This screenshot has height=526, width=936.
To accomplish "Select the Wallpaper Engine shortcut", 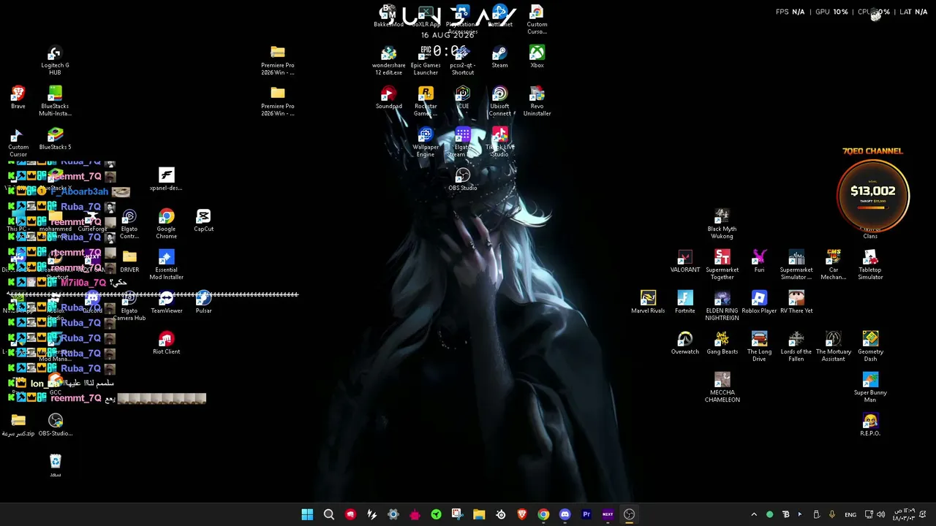I will point(426,142).
